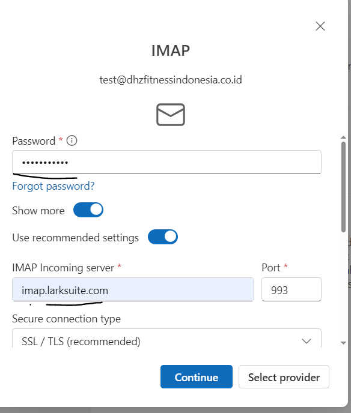351x413 pixels.
Task: Click the envelope mail icon
Action: [171, 115]
